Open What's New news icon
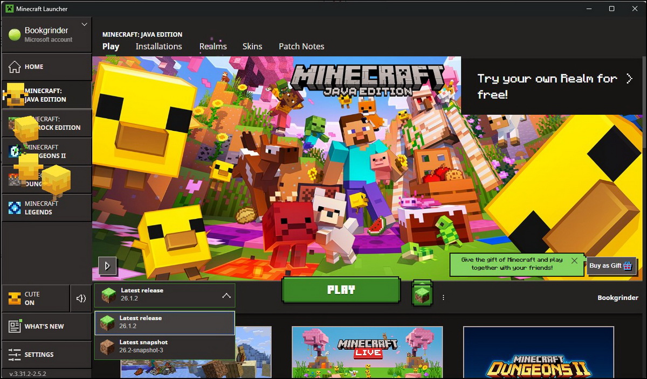647x379 pixels. pos(15,326)
